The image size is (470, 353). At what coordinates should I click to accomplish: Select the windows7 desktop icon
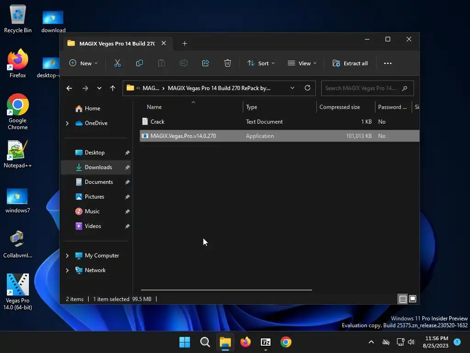[x=18, y=200]
